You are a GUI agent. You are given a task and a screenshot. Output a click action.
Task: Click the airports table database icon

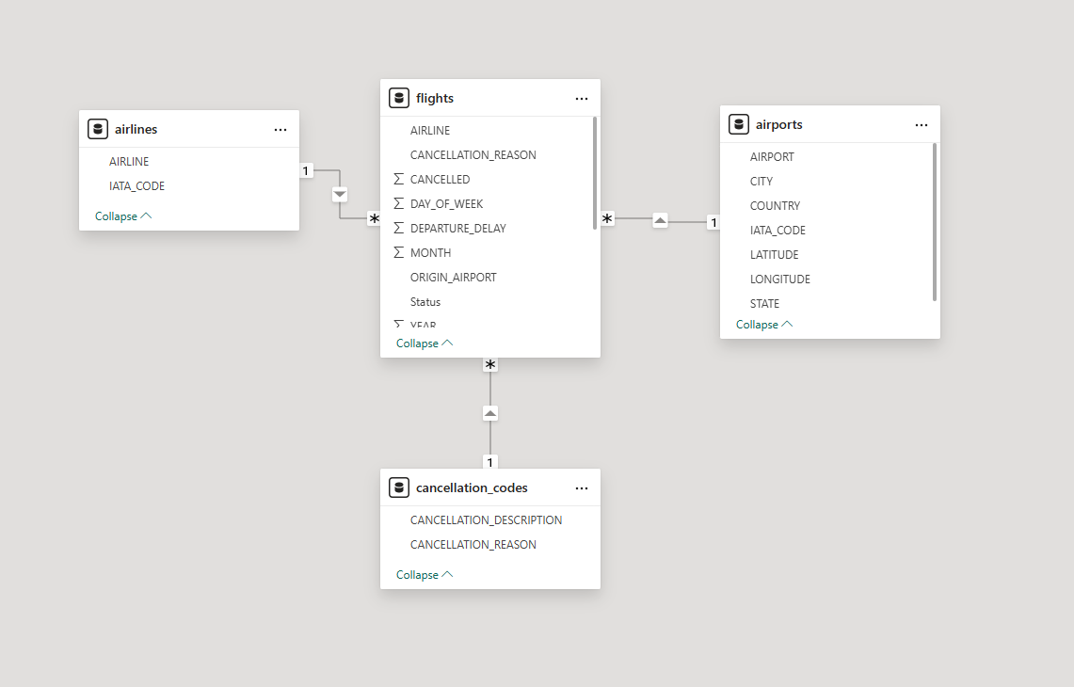point(739,124)
